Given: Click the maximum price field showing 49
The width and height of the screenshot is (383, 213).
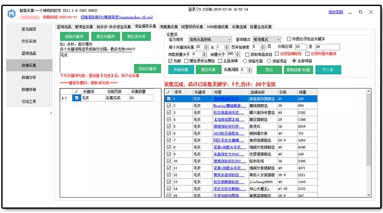Looking at the screenshot, I should click(x=327, y=47).
